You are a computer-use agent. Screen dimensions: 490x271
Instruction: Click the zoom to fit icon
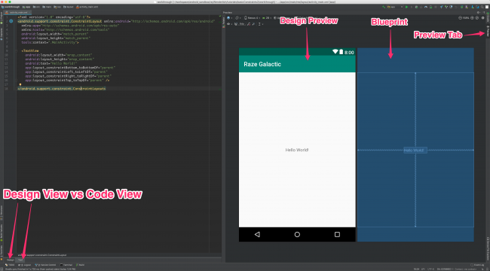pyautogui.click(x=476, y=18)
